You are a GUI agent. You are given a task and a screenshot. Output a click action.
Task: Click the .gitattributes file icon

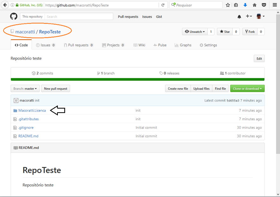15,119
